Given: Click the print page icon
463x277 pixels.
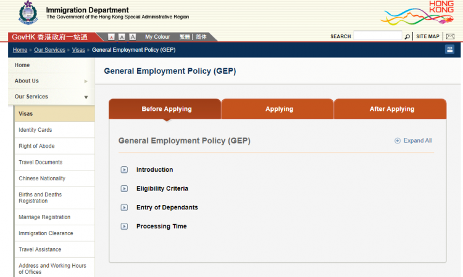Looking at the screenshot, I should [x=449, y=50].
